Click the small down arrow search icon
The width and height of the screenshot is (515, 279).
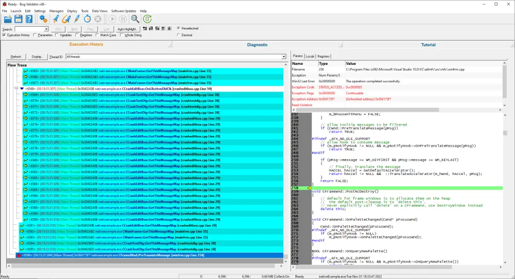coord(169,28)
